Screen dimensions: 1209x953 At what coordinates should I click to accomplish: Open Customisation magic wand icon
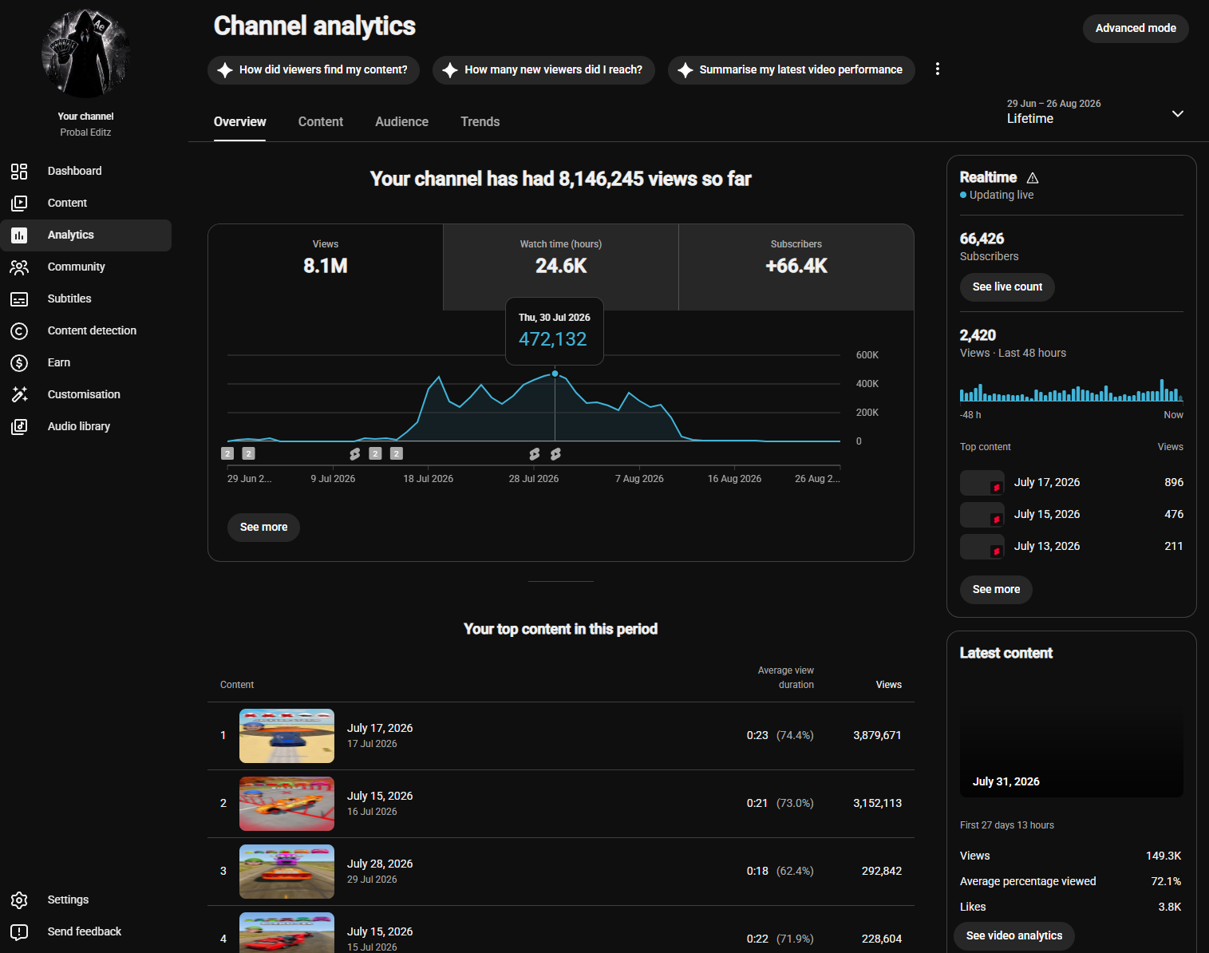coord(19,394)
